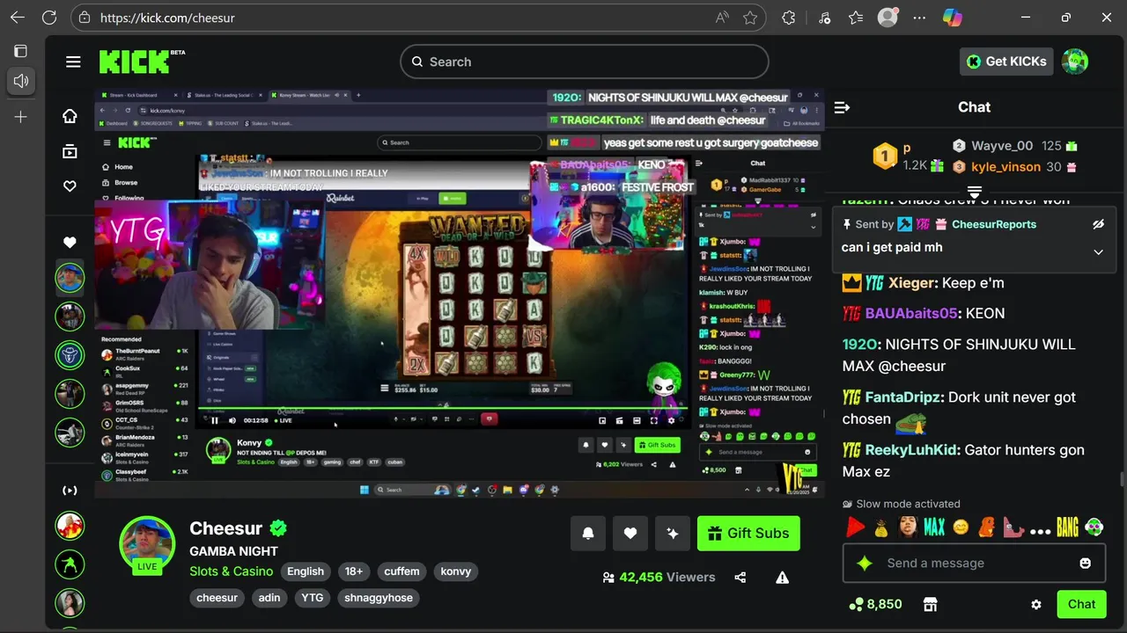Image resolution: width=1127 pixels, height=633 pixels.
Task: Open Cheesur's live profile avatar
Action: [147, 545]
